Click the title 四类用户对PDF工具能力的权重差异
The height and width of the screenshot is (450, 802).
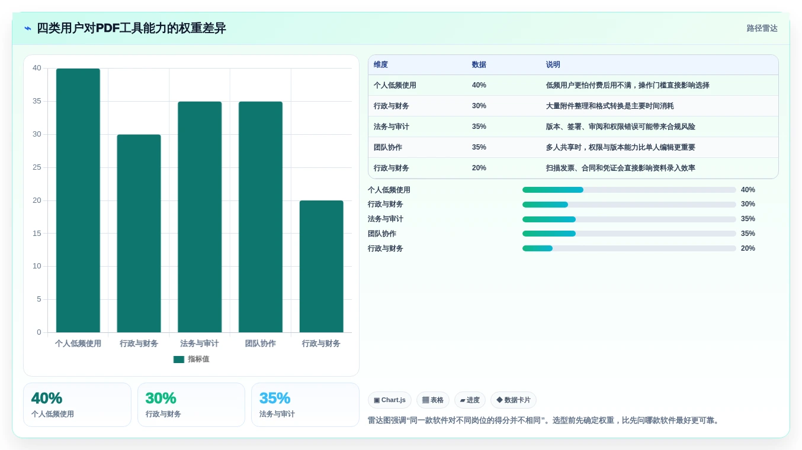coord(131,28)
